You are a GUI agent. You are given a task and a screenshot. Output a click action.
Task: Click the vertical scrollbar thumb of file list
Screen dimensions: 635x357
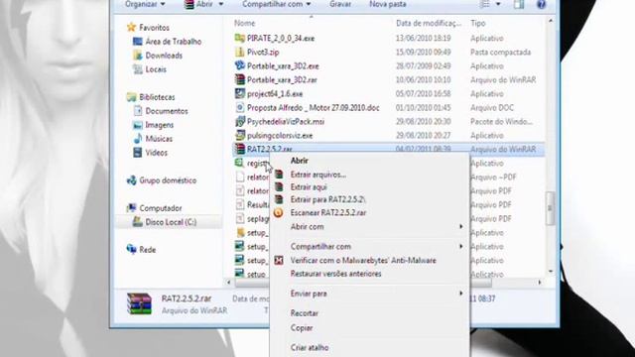point(550,208)
